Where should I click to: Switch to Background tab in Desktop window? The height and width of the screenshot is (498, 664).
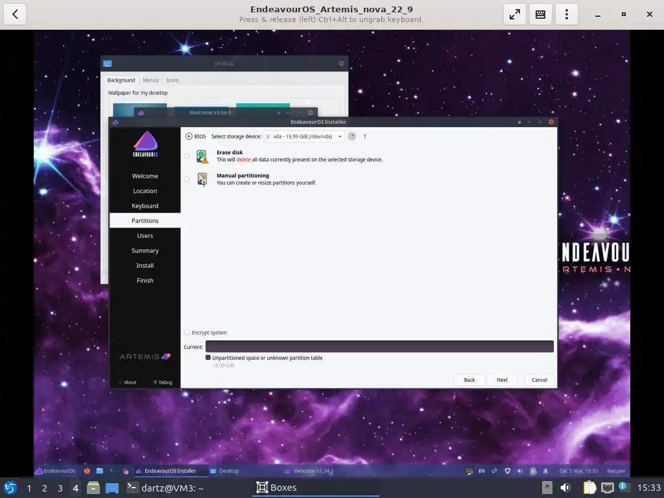[121, 80]
